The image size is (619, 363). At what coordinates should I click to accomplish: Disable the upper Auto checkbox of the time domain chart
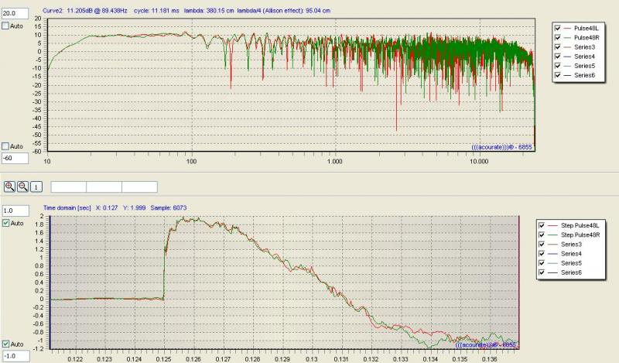[6, 223]
